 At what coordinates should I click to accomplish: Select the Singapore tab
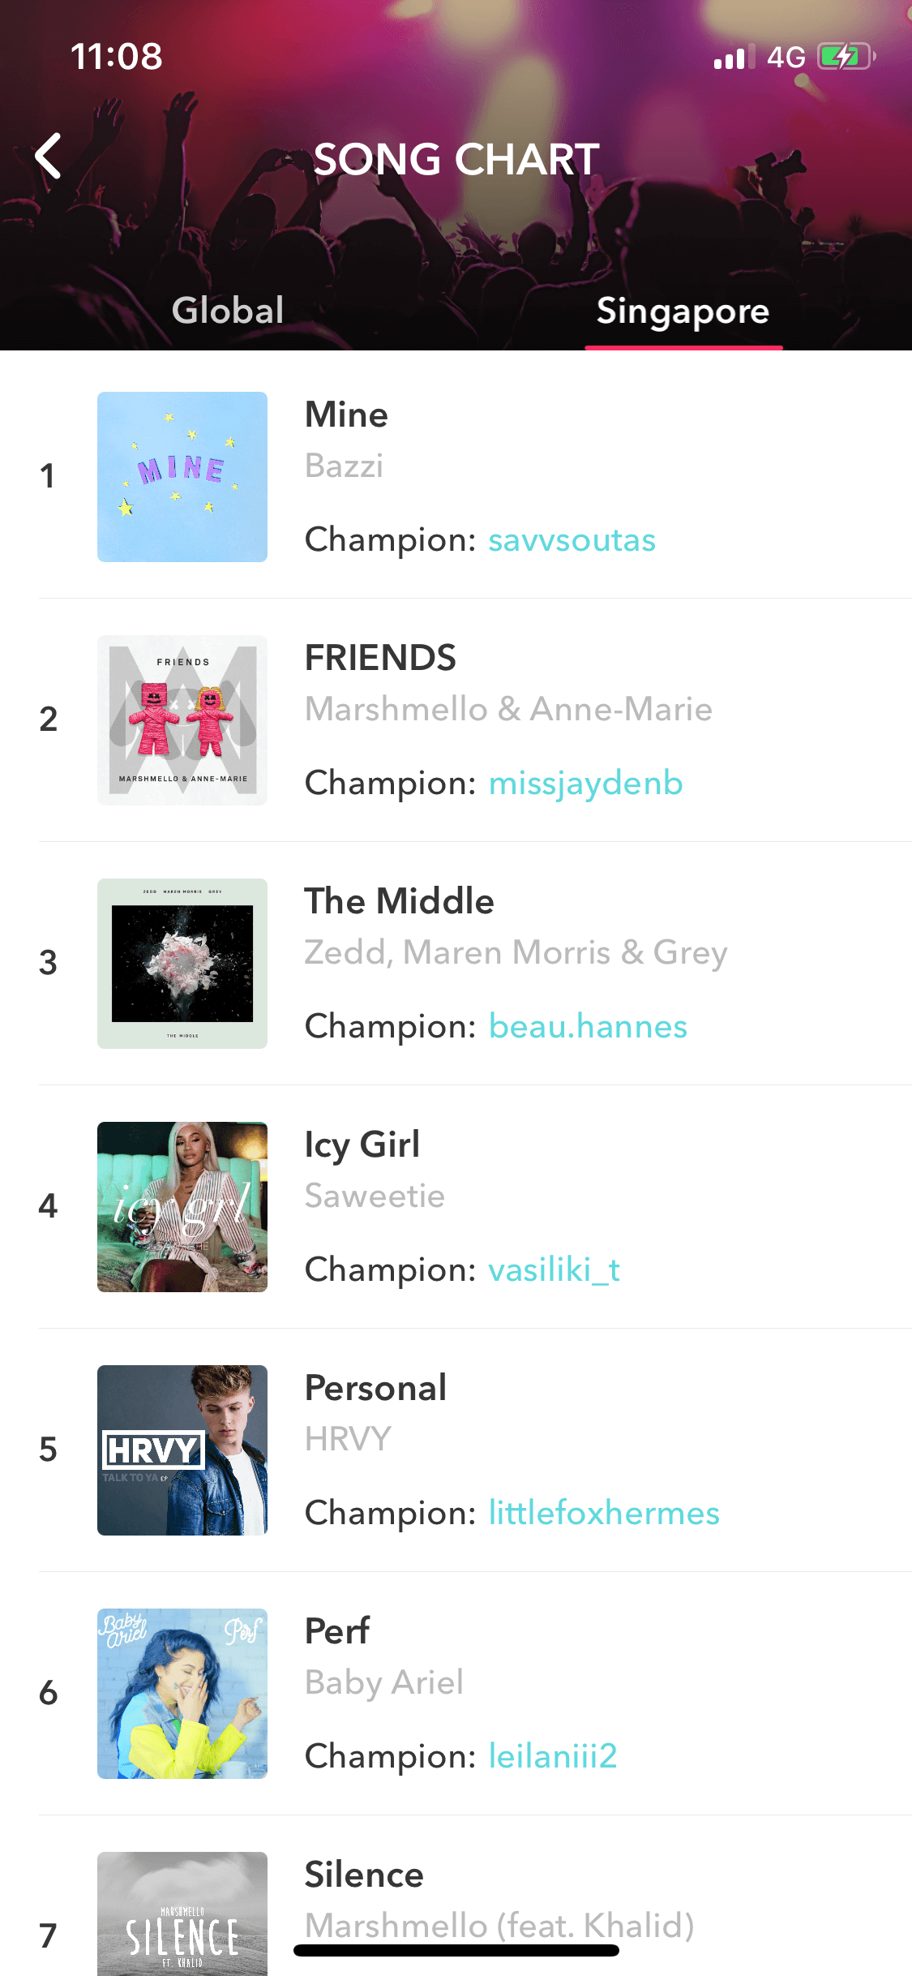tap(683, 311)
